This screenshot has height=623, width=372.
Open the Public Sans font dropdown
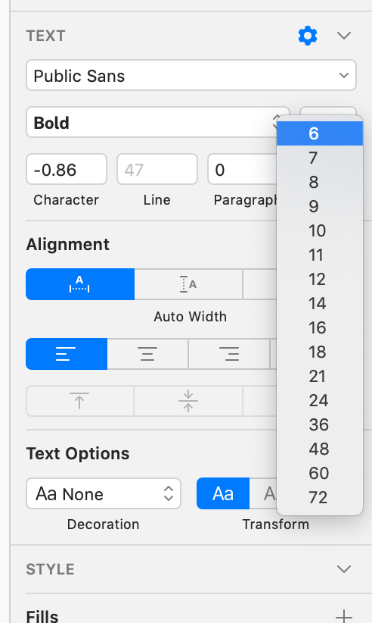pyautogui.click(x=191, y=75)
